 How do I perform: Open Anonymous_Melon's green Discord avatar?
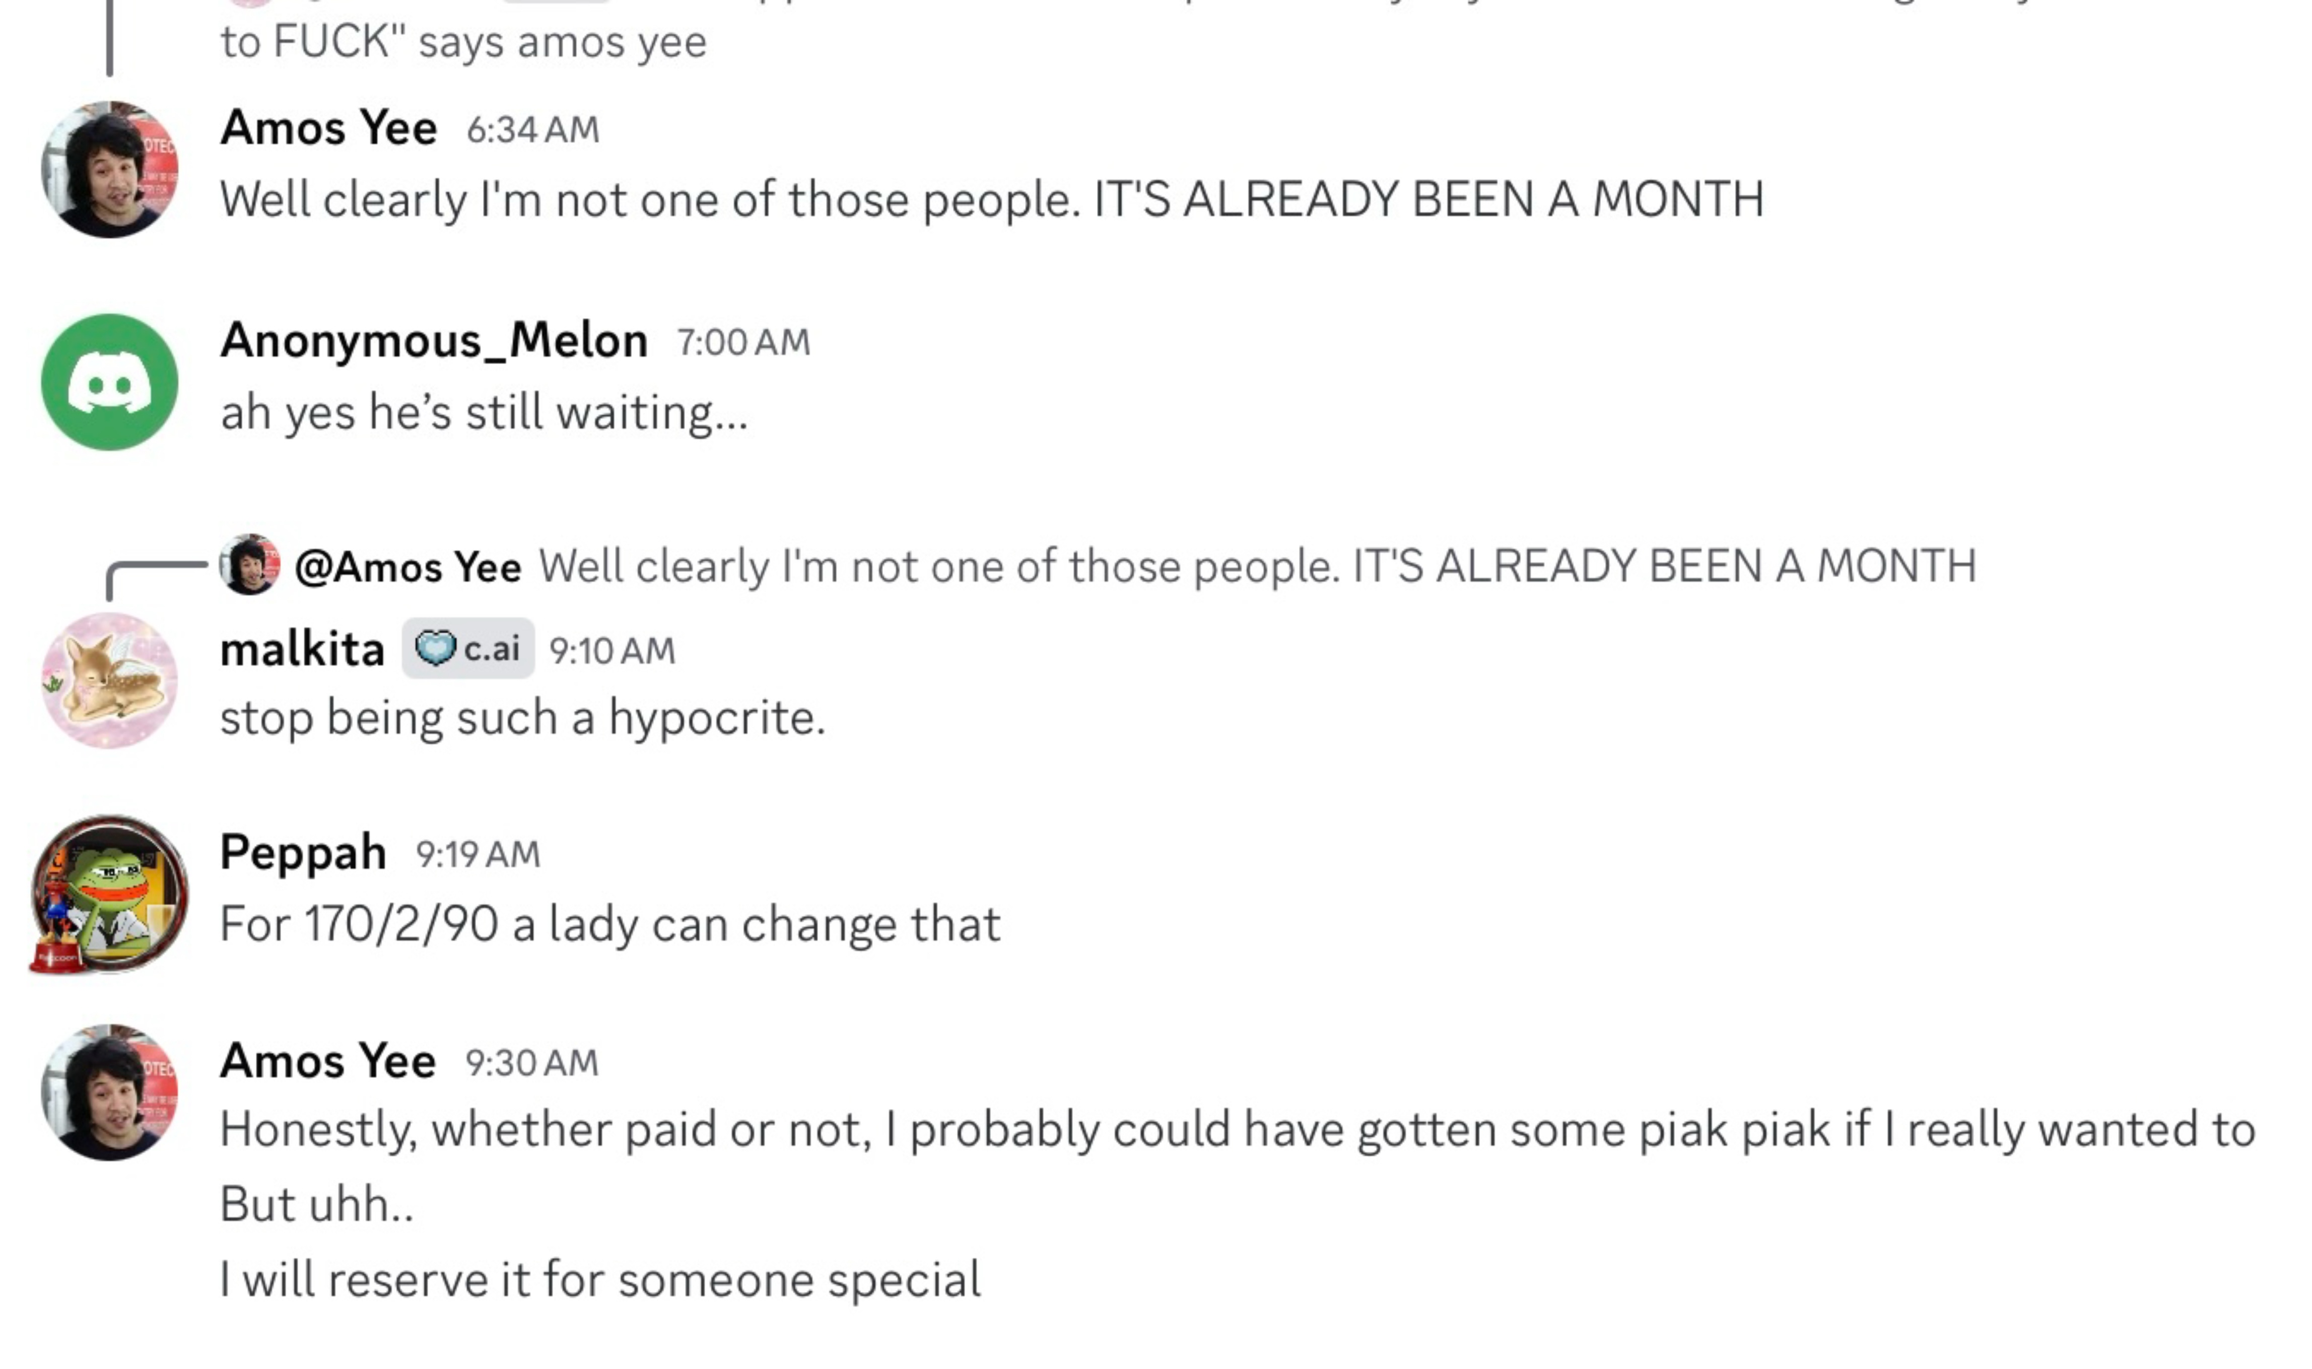tap(110, 382)
